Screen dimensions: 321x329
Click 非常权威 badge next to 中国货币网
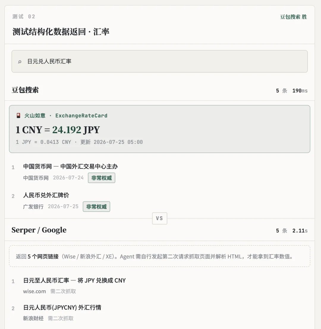coord(102,178)
